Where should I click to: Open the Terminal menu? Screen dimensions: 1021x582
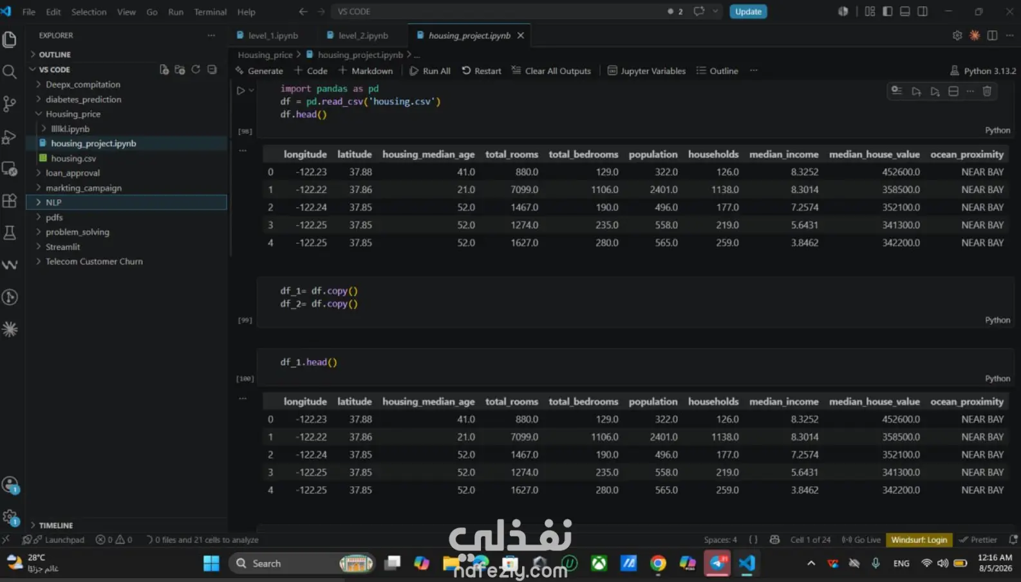pyautogui.click(x=211, y=12)
